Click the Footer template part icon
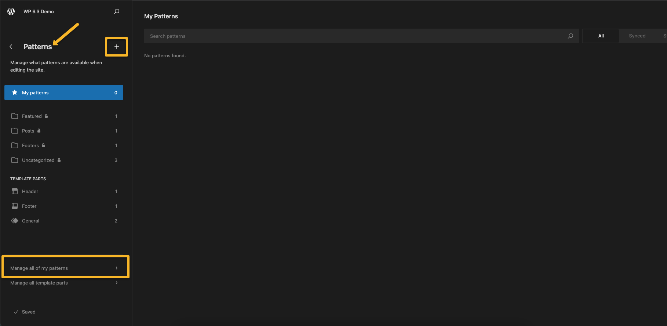Screen dimensions: 667x326 click(15, 206)
